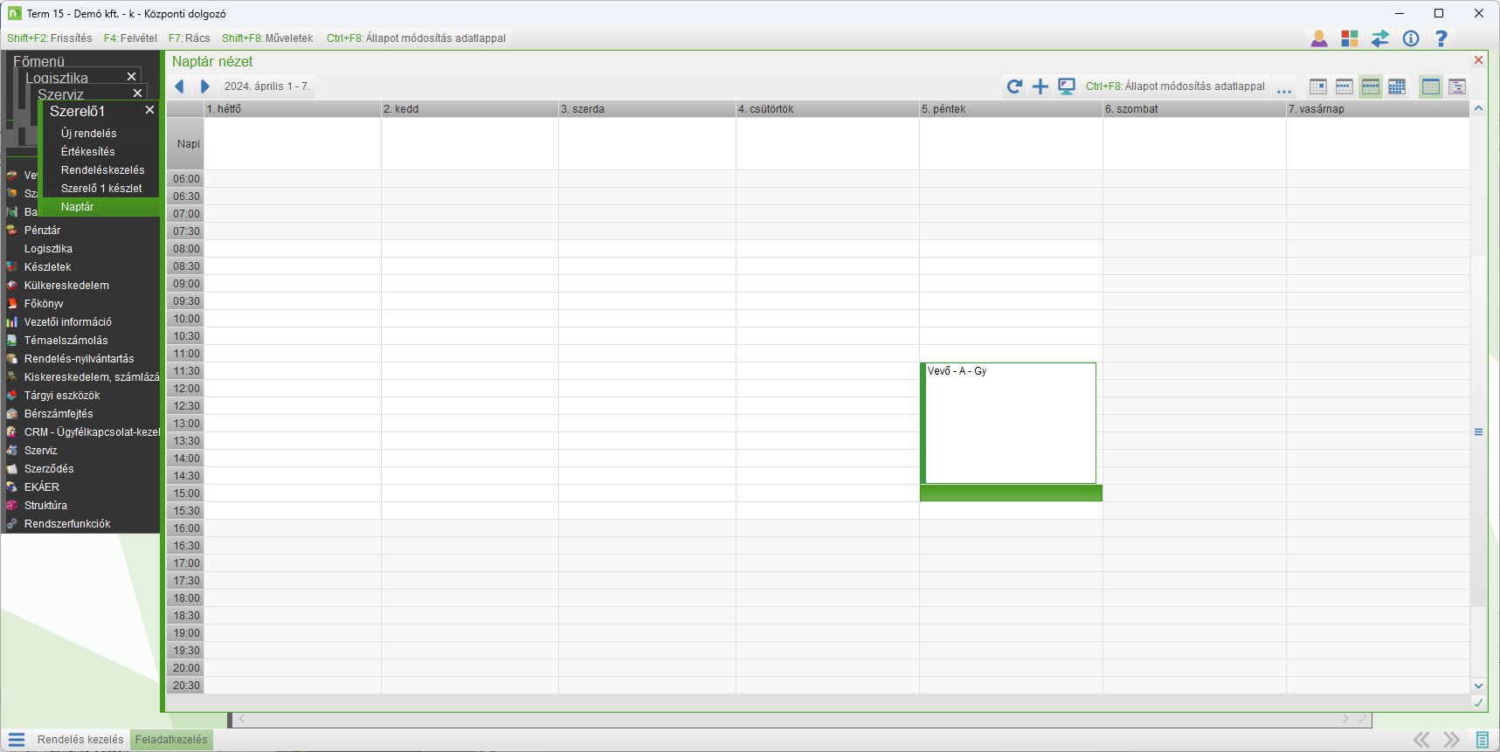Open Főkönyv module
Viewport: 1500px width, 752px height.
[x=44, y=304]
